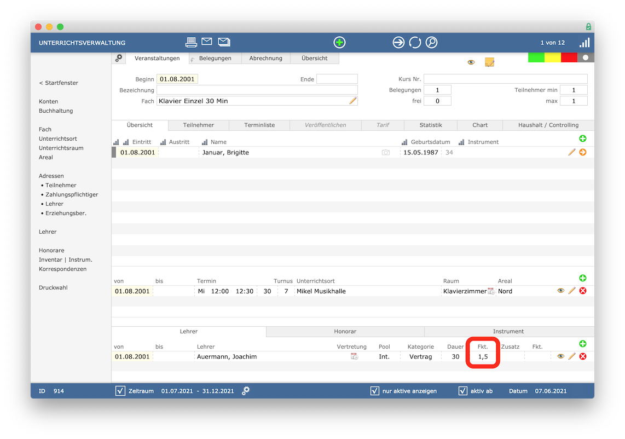Click Korrespondenzen in sidebar
625x439 pixels.
click(x=62, y=269)
